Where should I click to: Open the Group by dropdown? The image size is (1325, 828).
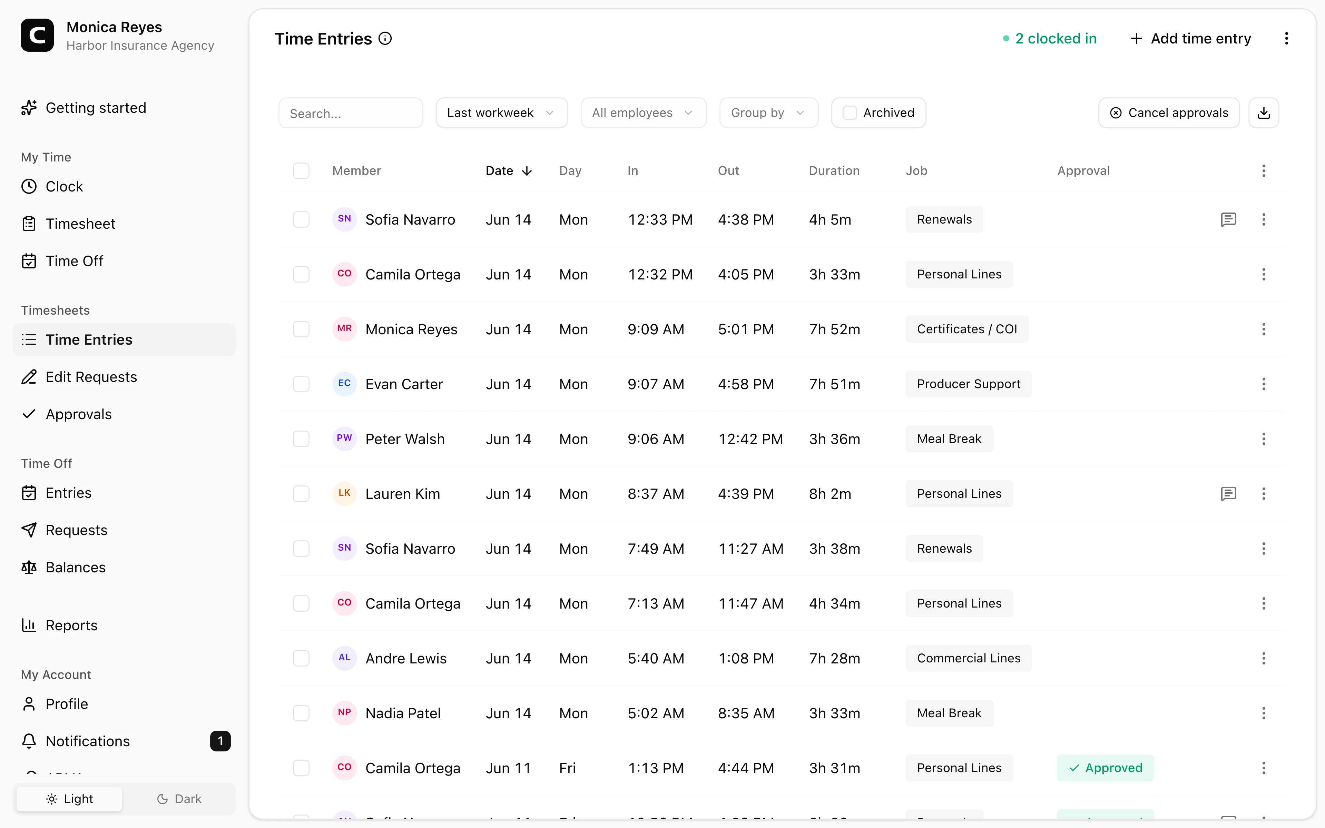(x=769, y=113)
